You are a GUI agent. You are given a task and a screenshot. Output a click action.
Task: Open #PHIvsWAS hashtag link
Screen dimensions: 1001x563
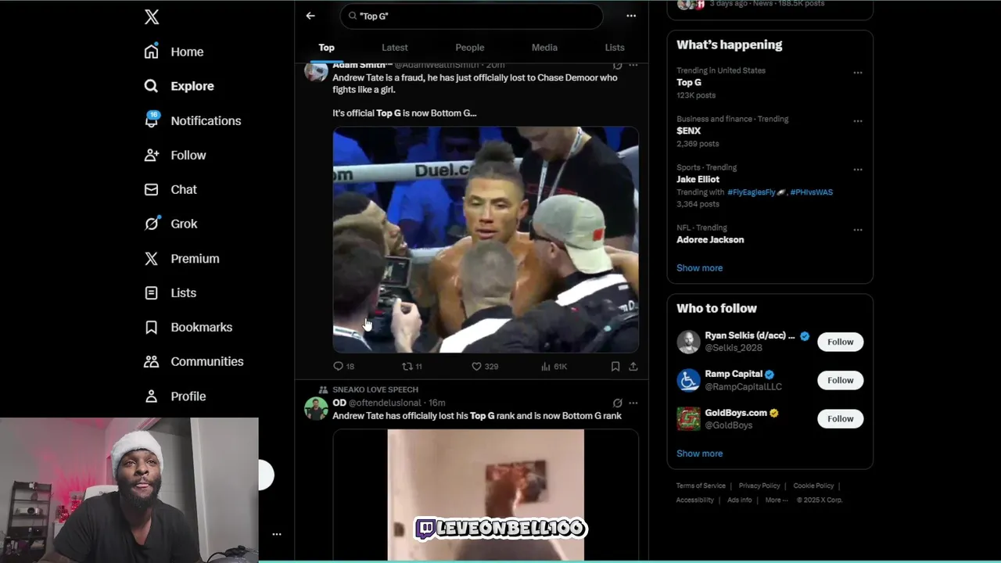[812, 192]
